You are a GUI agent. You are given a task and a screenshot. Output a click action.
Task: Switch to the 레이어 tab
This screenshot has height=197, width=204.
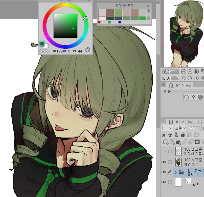[x=176, y=122]
